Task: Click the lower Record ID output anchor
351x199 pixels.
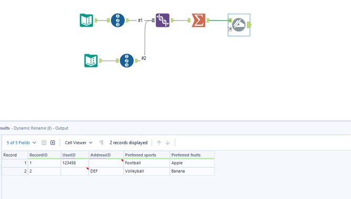Action: (x=136, y=61)
